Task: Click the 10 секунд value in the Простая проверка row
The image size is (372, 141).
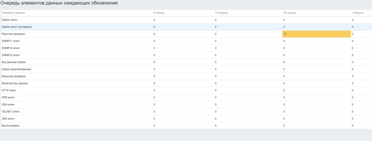Action: pos(216,34)
